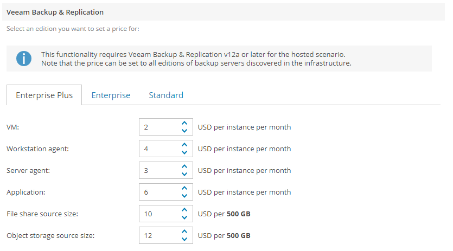The height and width of the screenshot is (251, 453).
Task: Switch to the Enterprise tab
Action: coord(111,95)
